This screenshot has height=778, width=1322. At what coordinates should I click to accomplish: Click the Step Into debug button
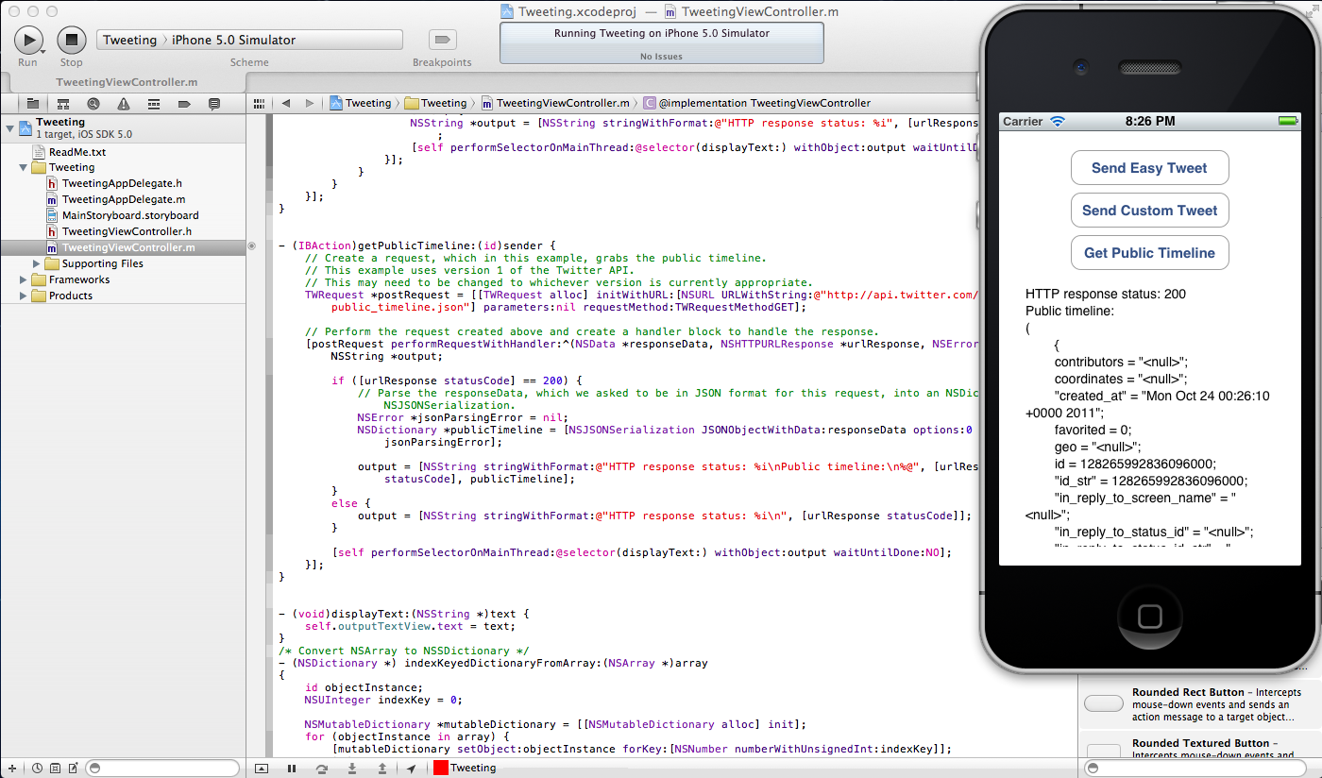(x=352, y=768)
